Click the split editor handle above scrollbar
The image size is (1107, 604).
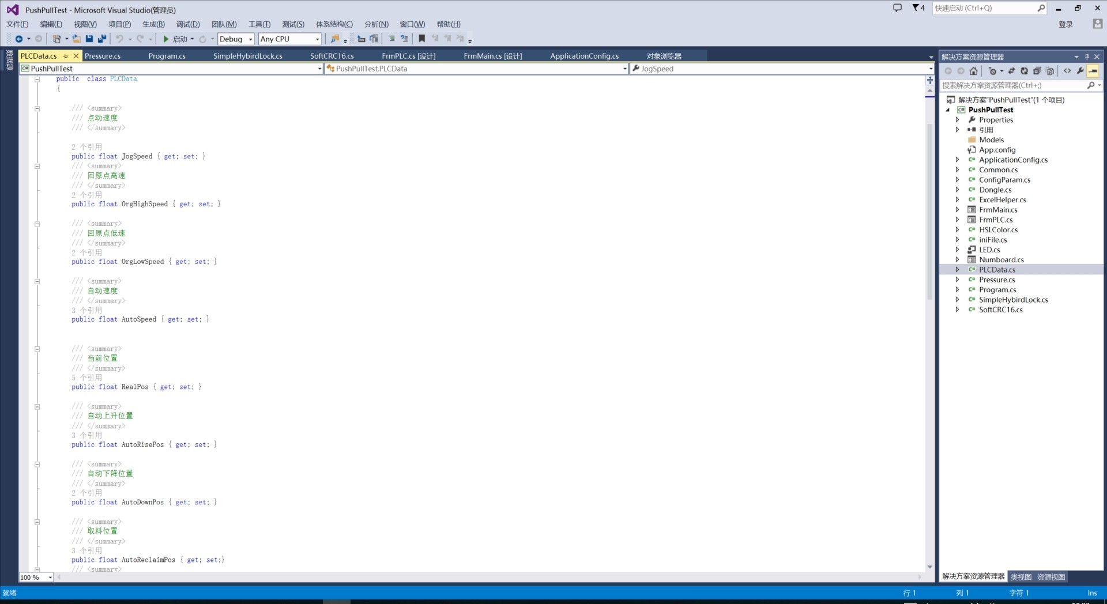click(930, 80)
